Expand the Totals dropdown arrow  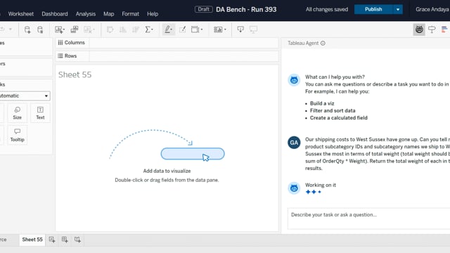pyautogui.click(x=153, y=30)
